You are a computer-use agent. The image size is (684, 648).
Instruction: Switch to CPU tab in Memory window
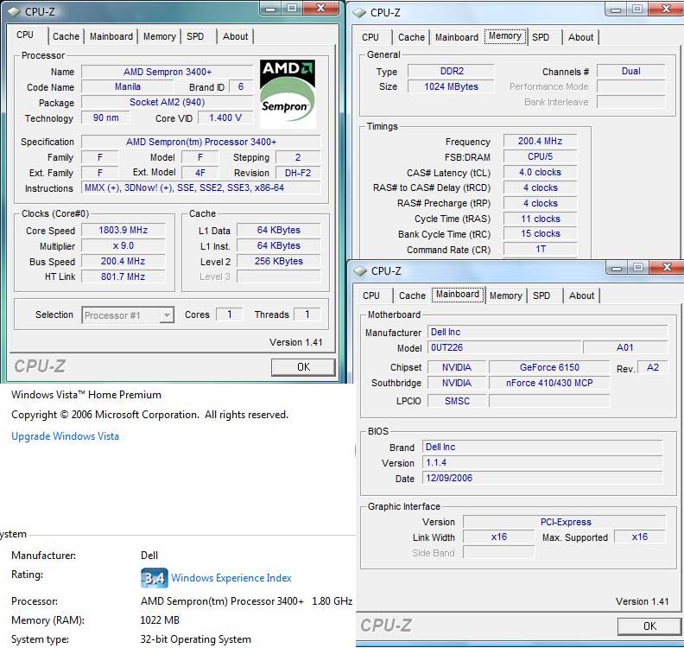[x=370, y=37]
